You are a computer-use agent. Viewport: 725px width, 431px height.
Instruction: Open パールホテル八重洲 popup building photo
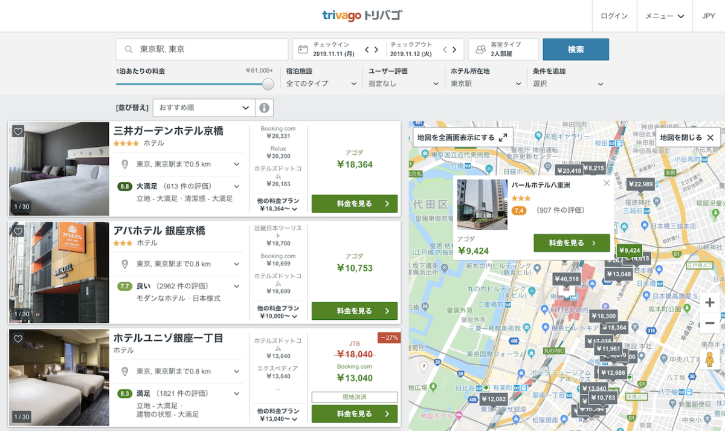[482, 204]
